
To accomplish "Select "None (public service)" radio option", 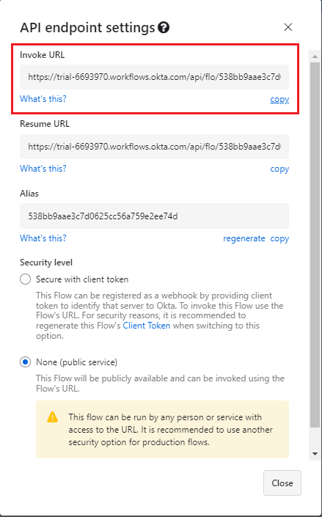I will click(26, 362).
